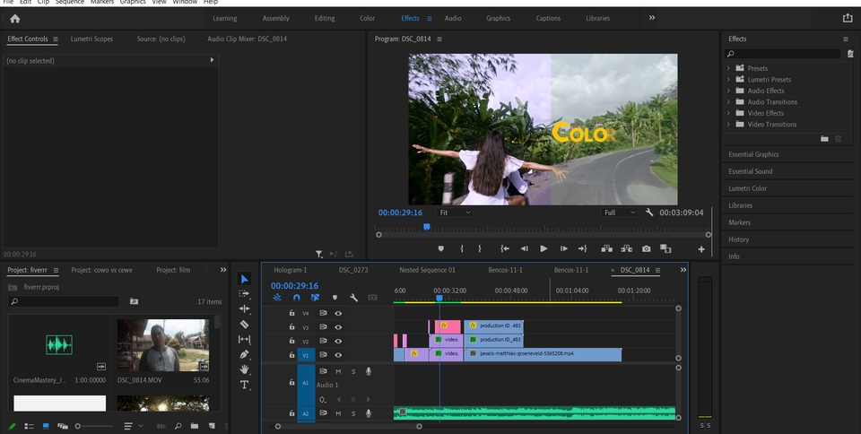Open Program monitor wrench settings
This screenshot has width=861, height=434.
click(x=649, y=213)
